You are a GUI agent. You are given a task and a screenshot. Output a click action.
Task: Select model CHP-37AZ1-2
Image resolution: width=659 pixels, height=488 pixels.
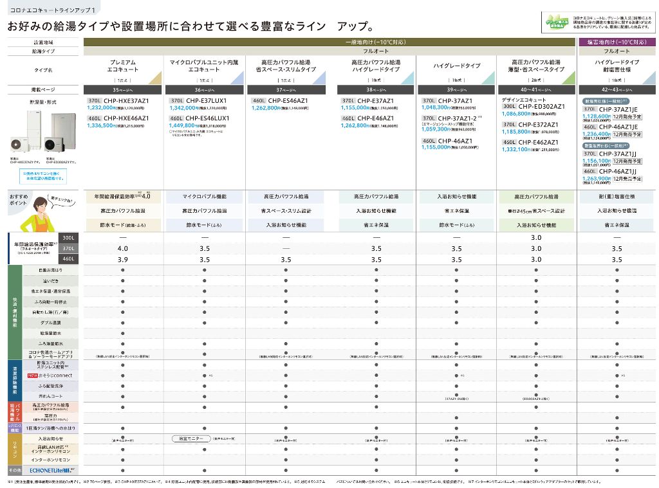[458, 119]
